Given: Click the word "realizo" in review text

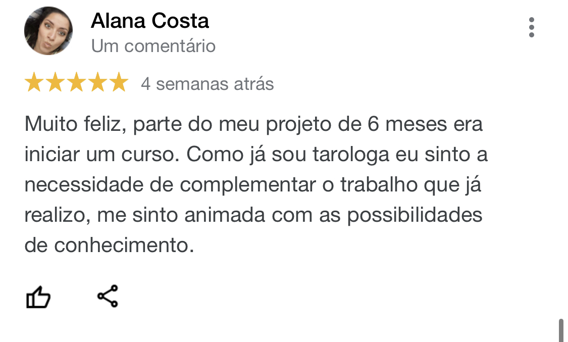Looking at the screenshot, I should (56, 216).
